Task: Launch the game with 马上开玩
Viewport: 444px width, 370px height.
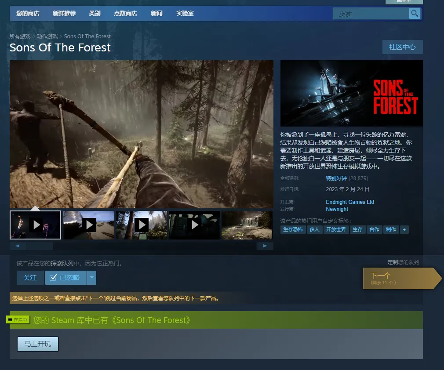Action: pos(38,344)
